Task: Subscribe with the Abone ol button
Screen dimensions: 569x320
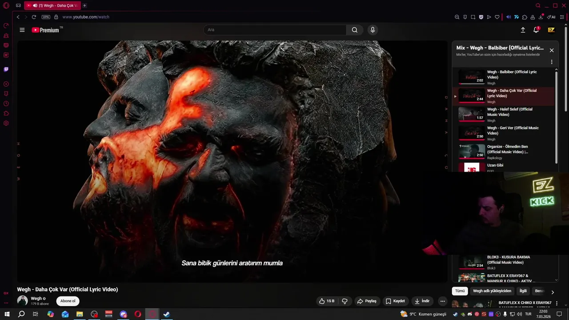Action: coord(68,301)
